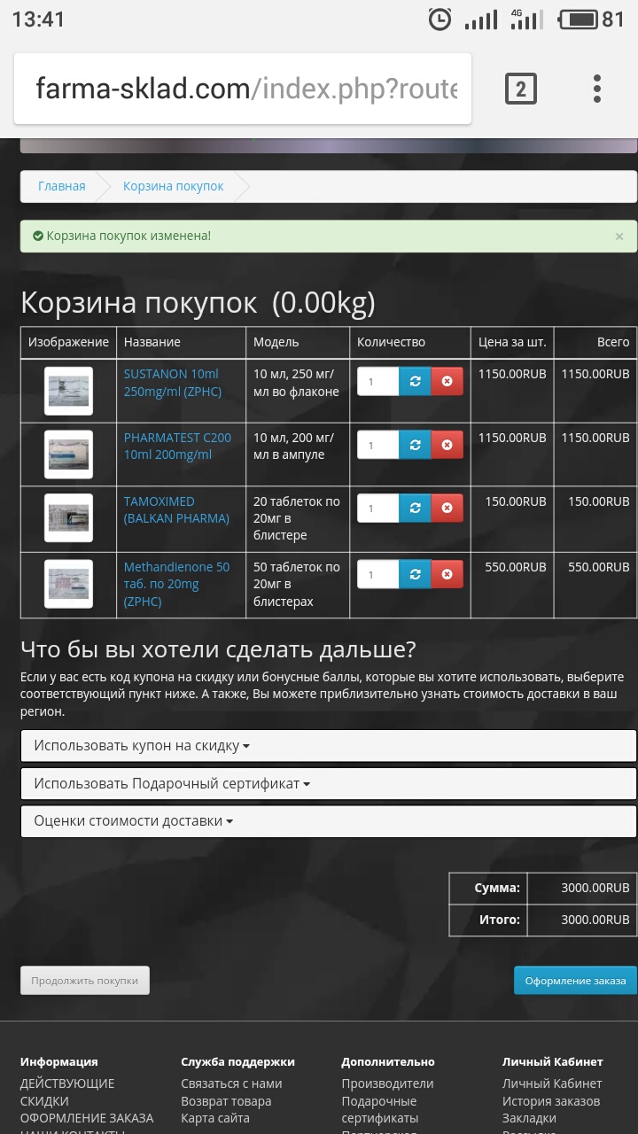Click refresh icon in PHARMATEST C200 row
This screenshot has height=1134, width=638.
coord(415,445)
